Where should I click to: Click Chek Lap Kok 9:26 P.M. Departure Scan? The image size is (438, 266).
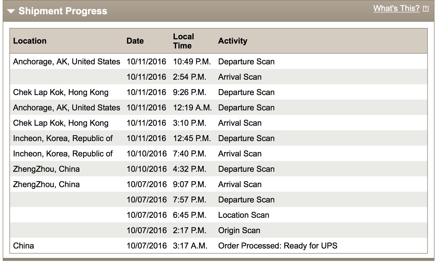(218, 92)
